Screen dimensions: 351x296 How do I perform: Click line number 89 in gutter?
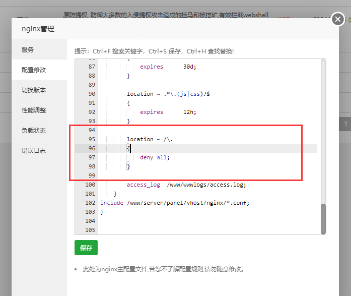(x=92, y=85)
